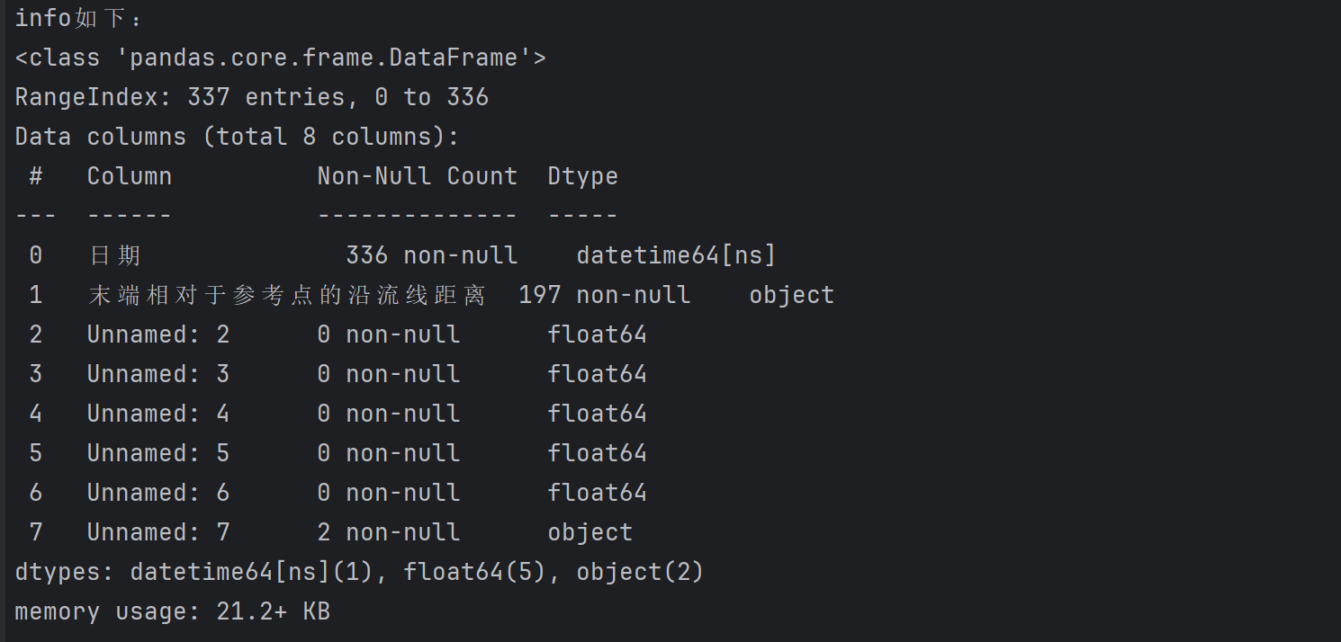Click the '末端相对于参考点的沿流线距离' column name
Viewport: 1341px width, 642px height.
click(x=286, y=296)
